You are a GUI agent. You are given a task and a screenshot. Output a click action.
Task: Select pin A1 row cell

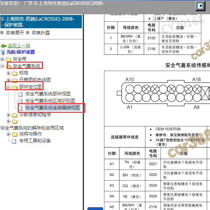point(112,164)
